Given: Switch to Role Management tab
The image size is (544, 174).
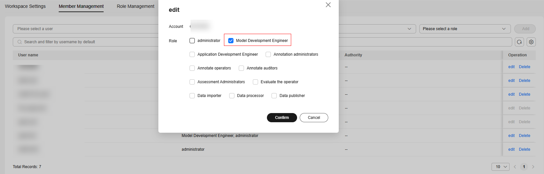Looking at the screenshot, I should pyautogui.click(x=135, y=6).
